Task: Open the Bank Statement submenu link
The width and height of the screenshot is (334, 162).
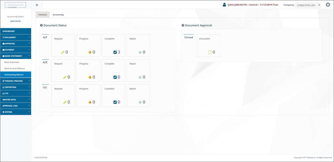Action: pos(12,62)
